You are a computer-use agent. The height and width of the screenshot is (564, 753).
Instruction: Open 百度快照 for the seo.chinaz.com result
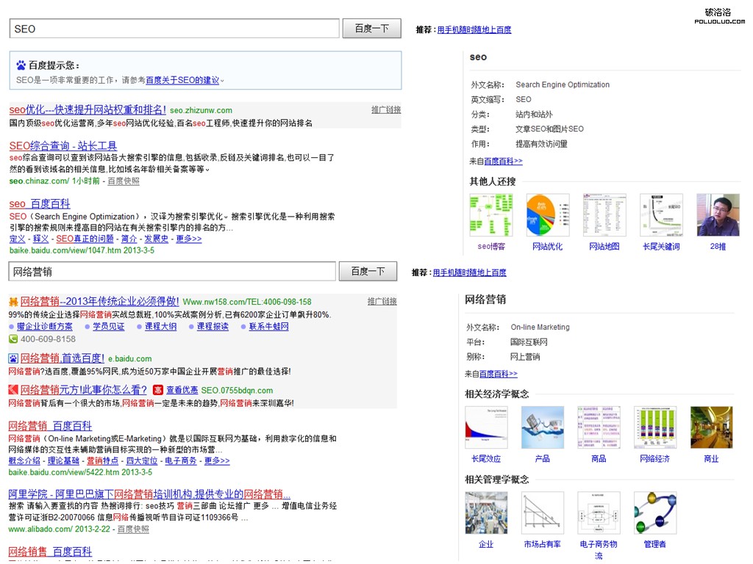[x=123, y=181]
